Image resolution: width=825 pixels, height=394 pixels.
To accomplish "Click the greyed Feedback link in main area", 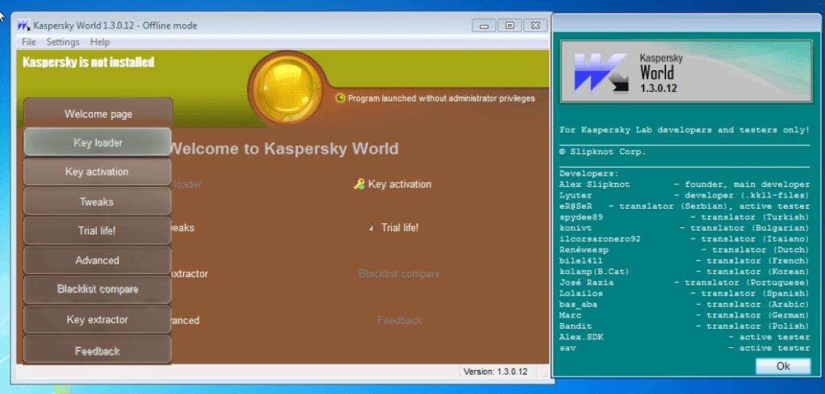I will pos(399,320).
